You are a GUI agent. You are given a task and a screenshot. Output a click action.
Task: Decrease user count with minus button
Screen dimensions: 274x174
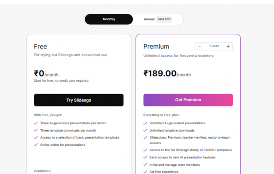tap(200, 46)
